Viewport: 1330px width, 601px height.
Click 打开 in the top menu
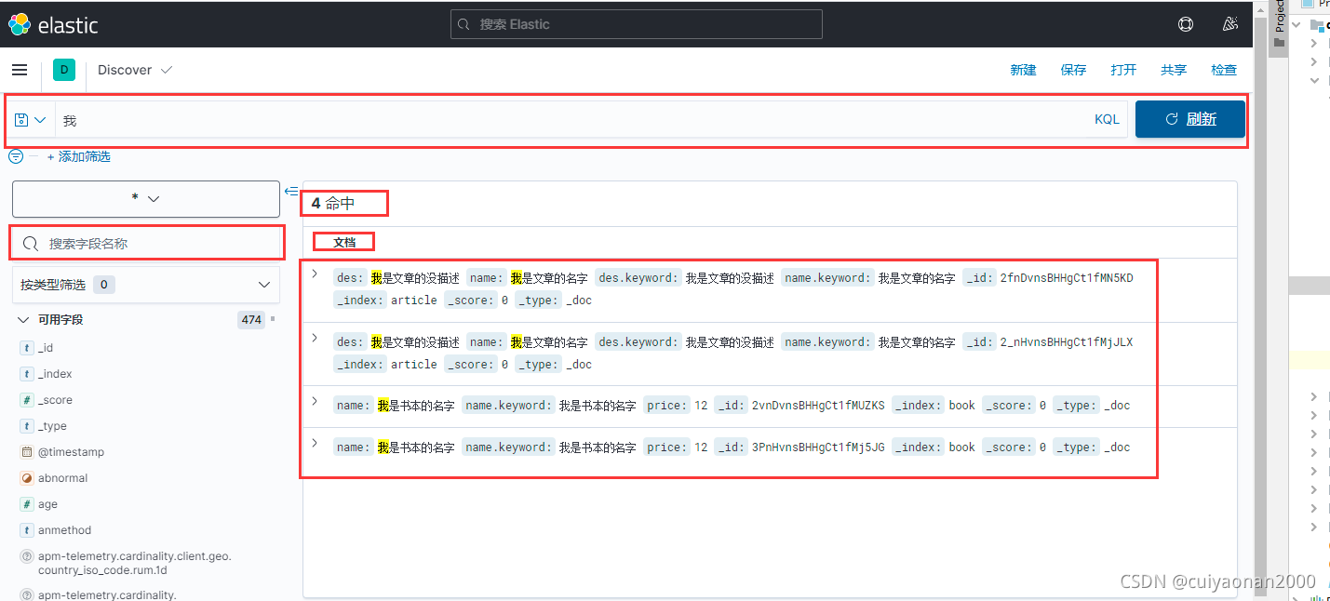[x=1123, y=70]
